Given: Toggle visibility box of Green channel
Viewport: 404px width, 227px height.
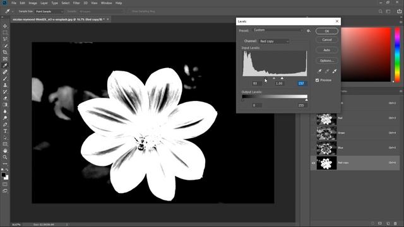Looking at the screenshot, I should 313,133.
